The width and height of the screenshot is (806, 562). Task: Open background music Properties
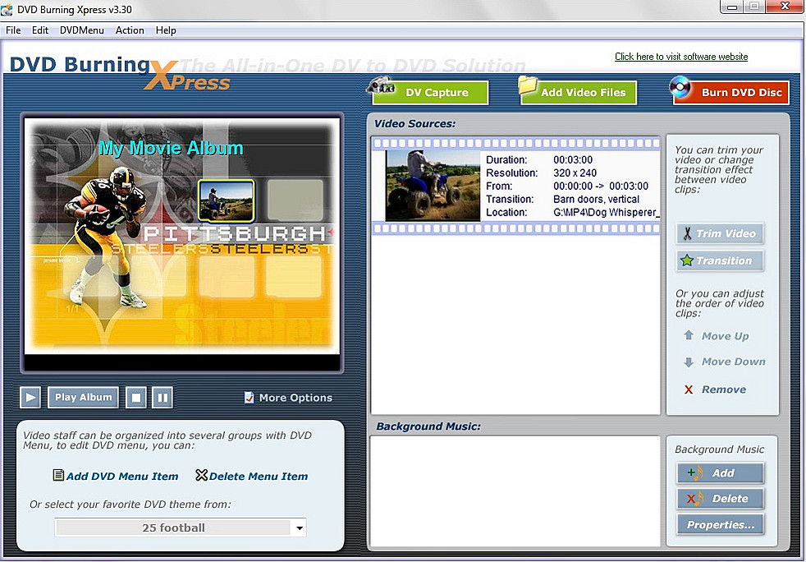tap(720, 525)
